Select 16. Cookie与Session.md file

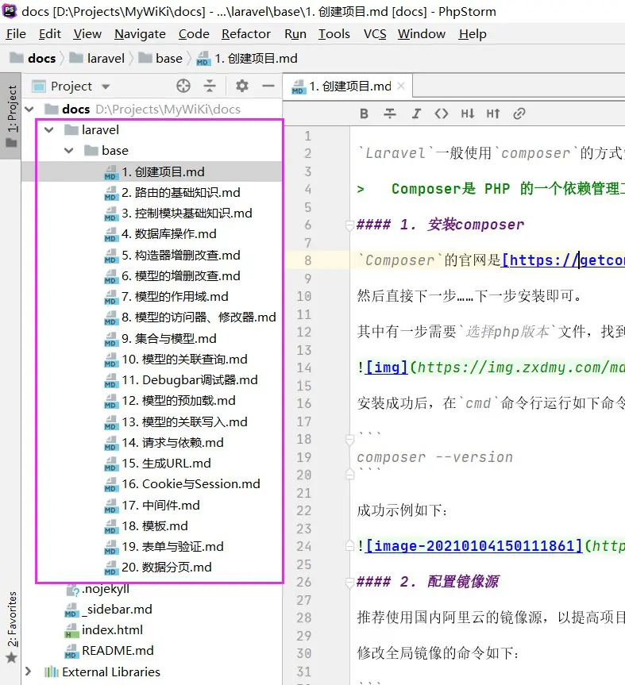[x=182, y=484]
